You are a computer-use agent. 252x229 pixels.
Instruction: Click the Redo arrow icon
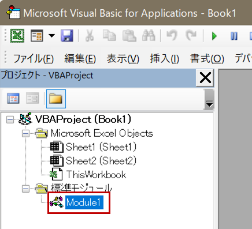(x=191, y=36)
